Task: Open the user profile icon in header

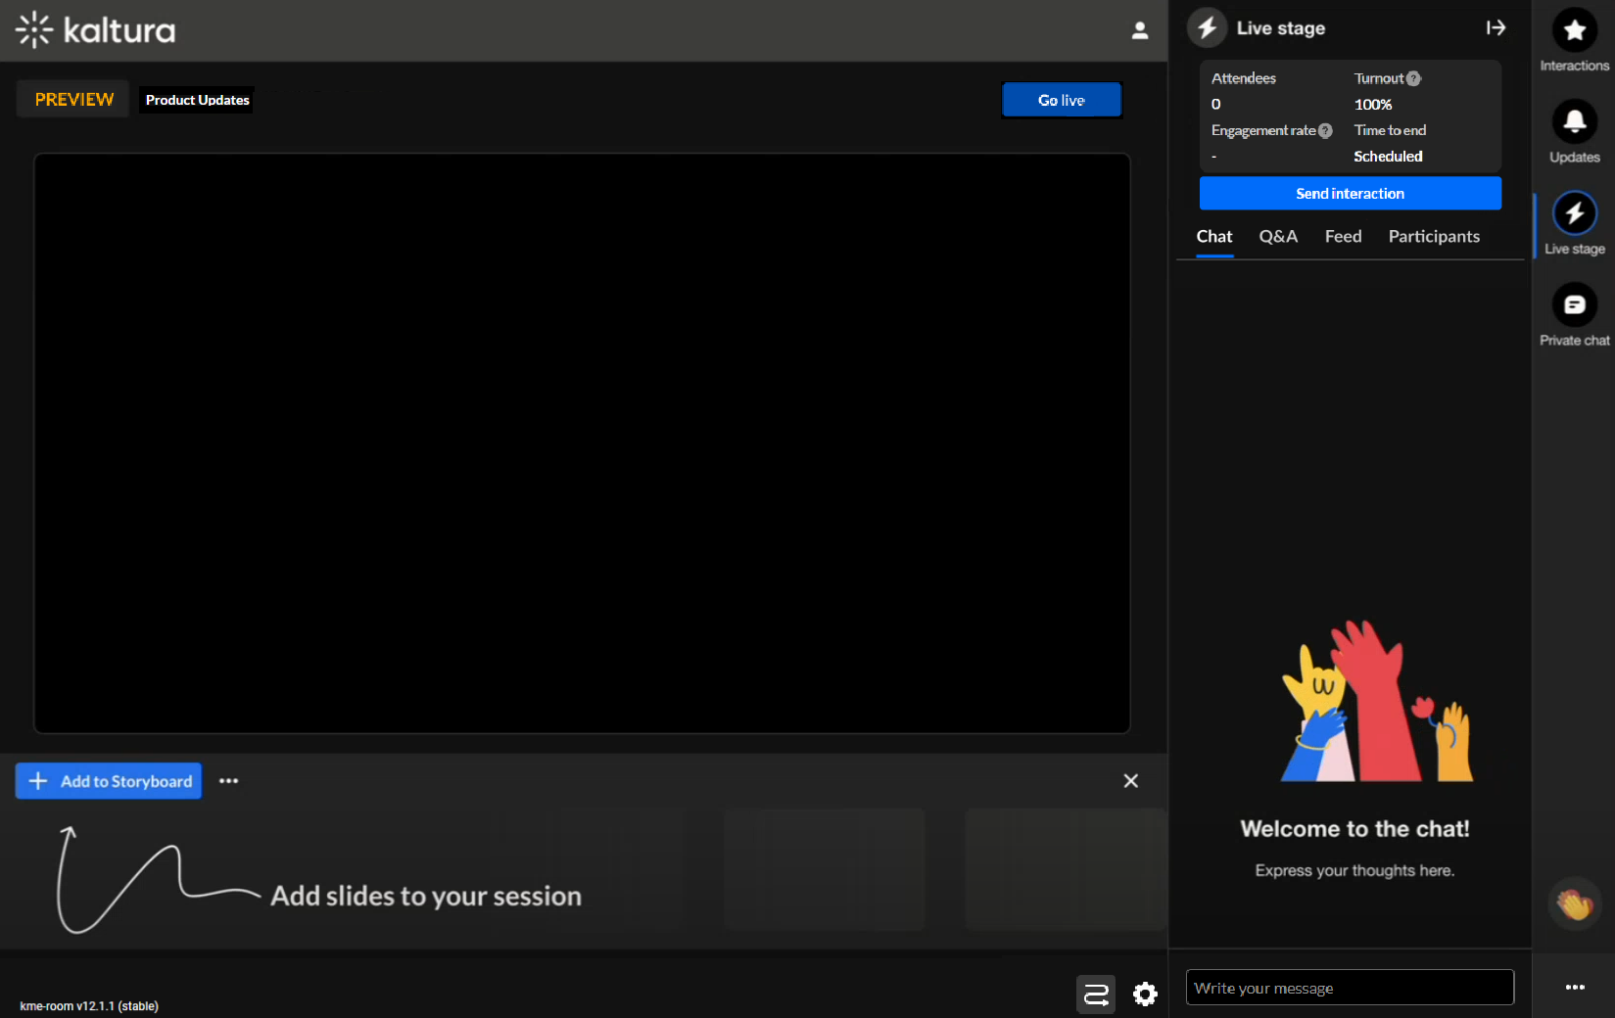Action: point(1139,30)
